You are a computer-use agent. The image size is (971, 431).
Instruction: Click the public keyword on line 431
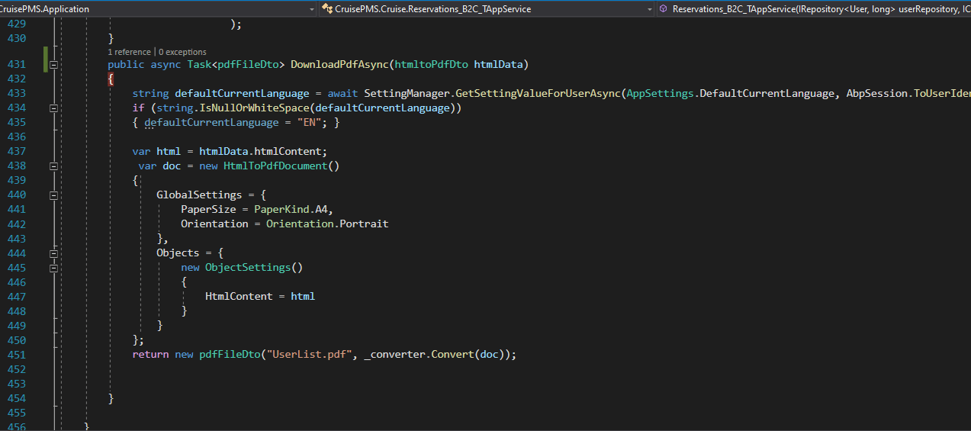pos(126,64)
